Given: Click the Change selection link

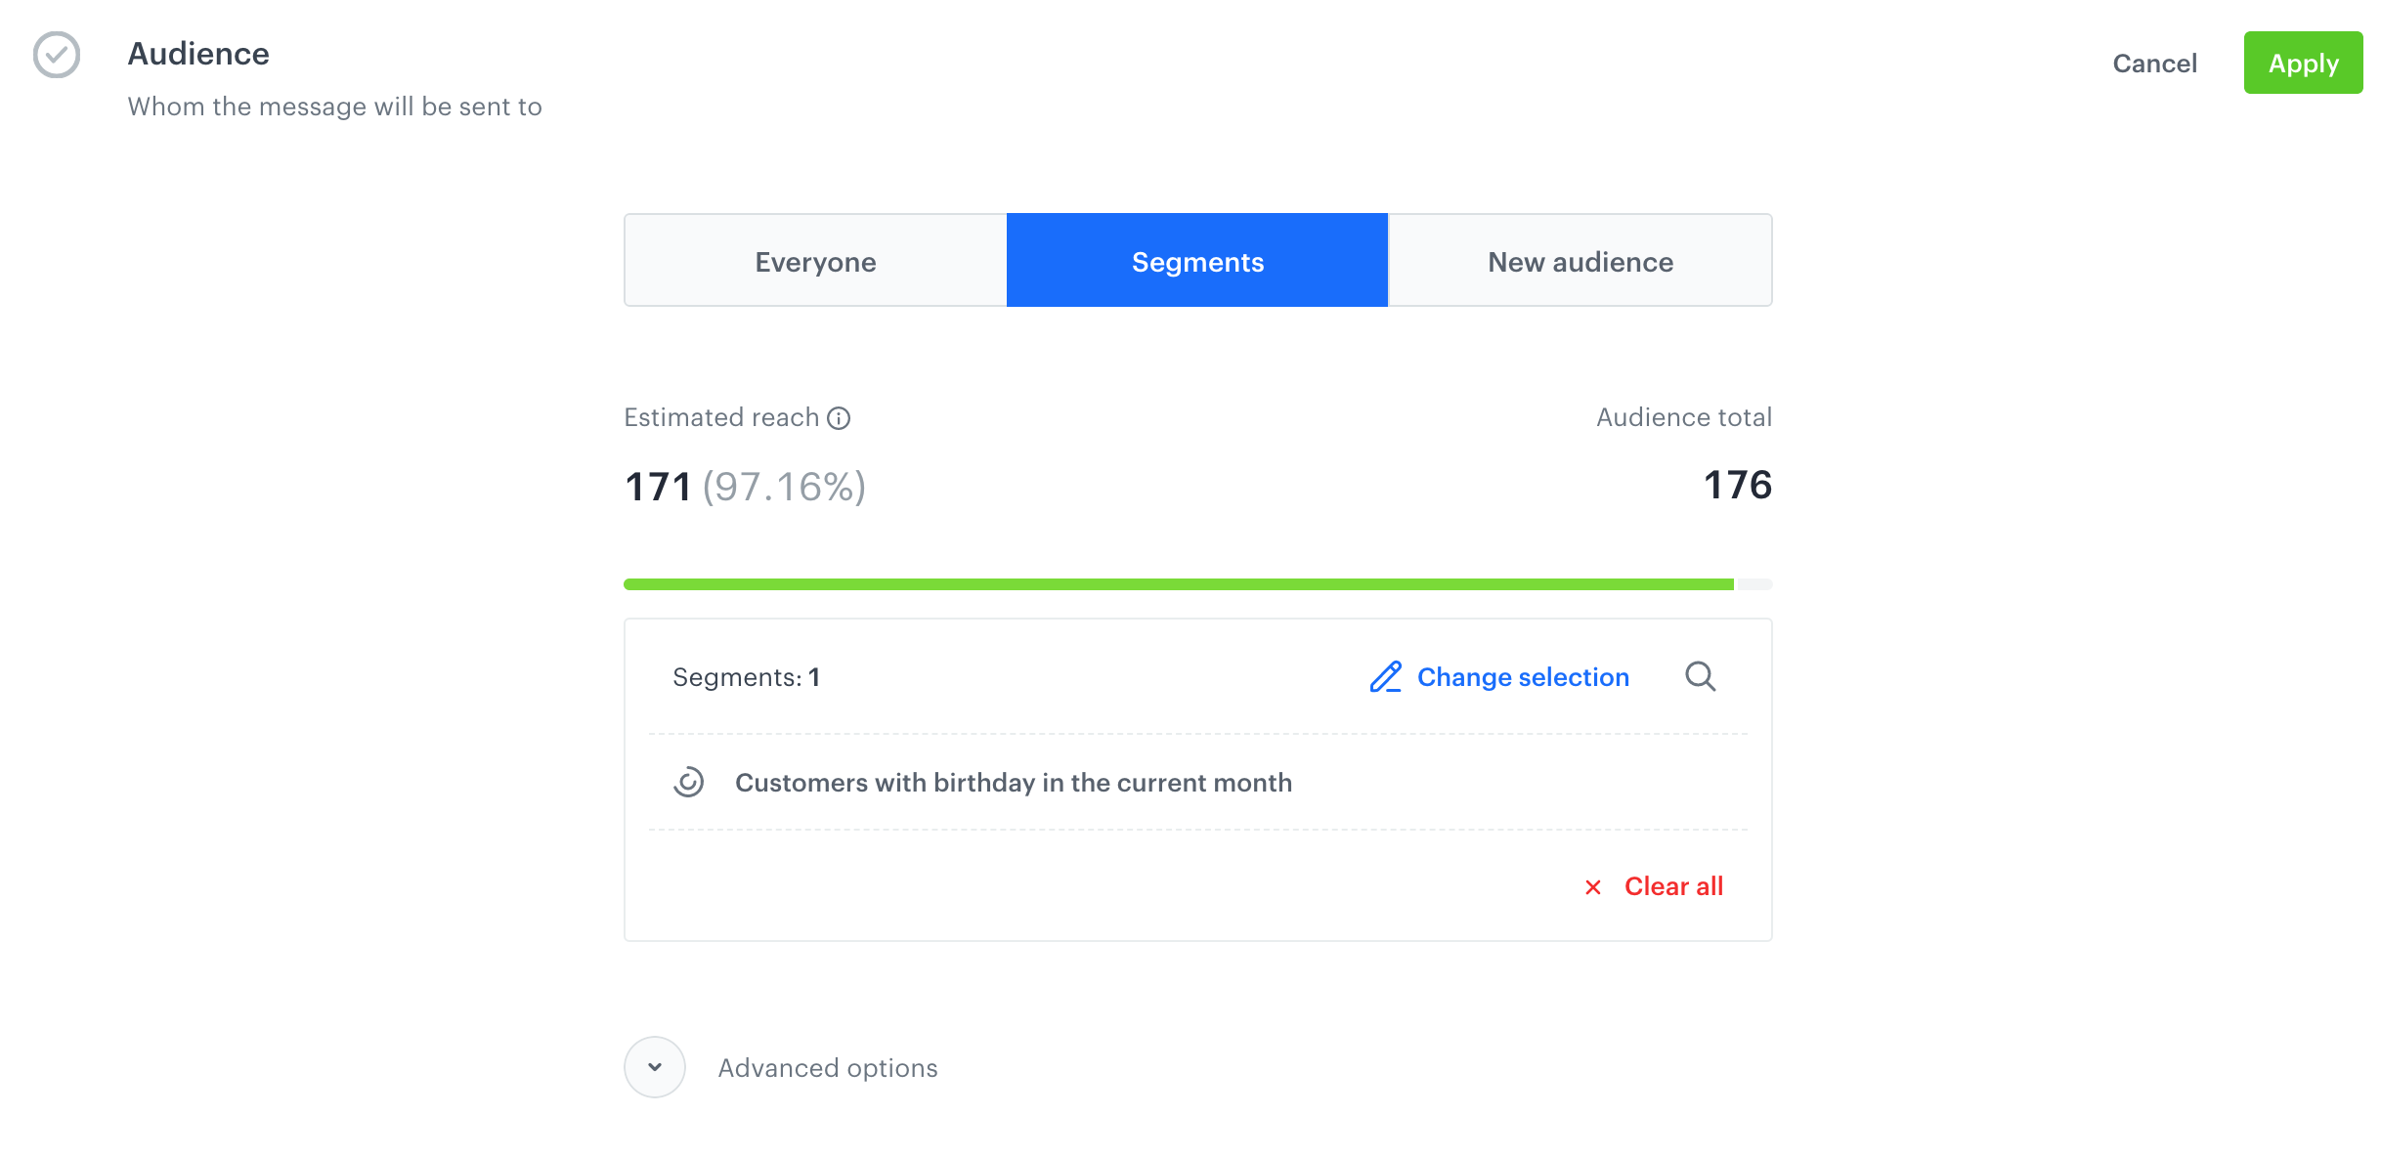Looking at the screenshot, I should point(1523,677).
